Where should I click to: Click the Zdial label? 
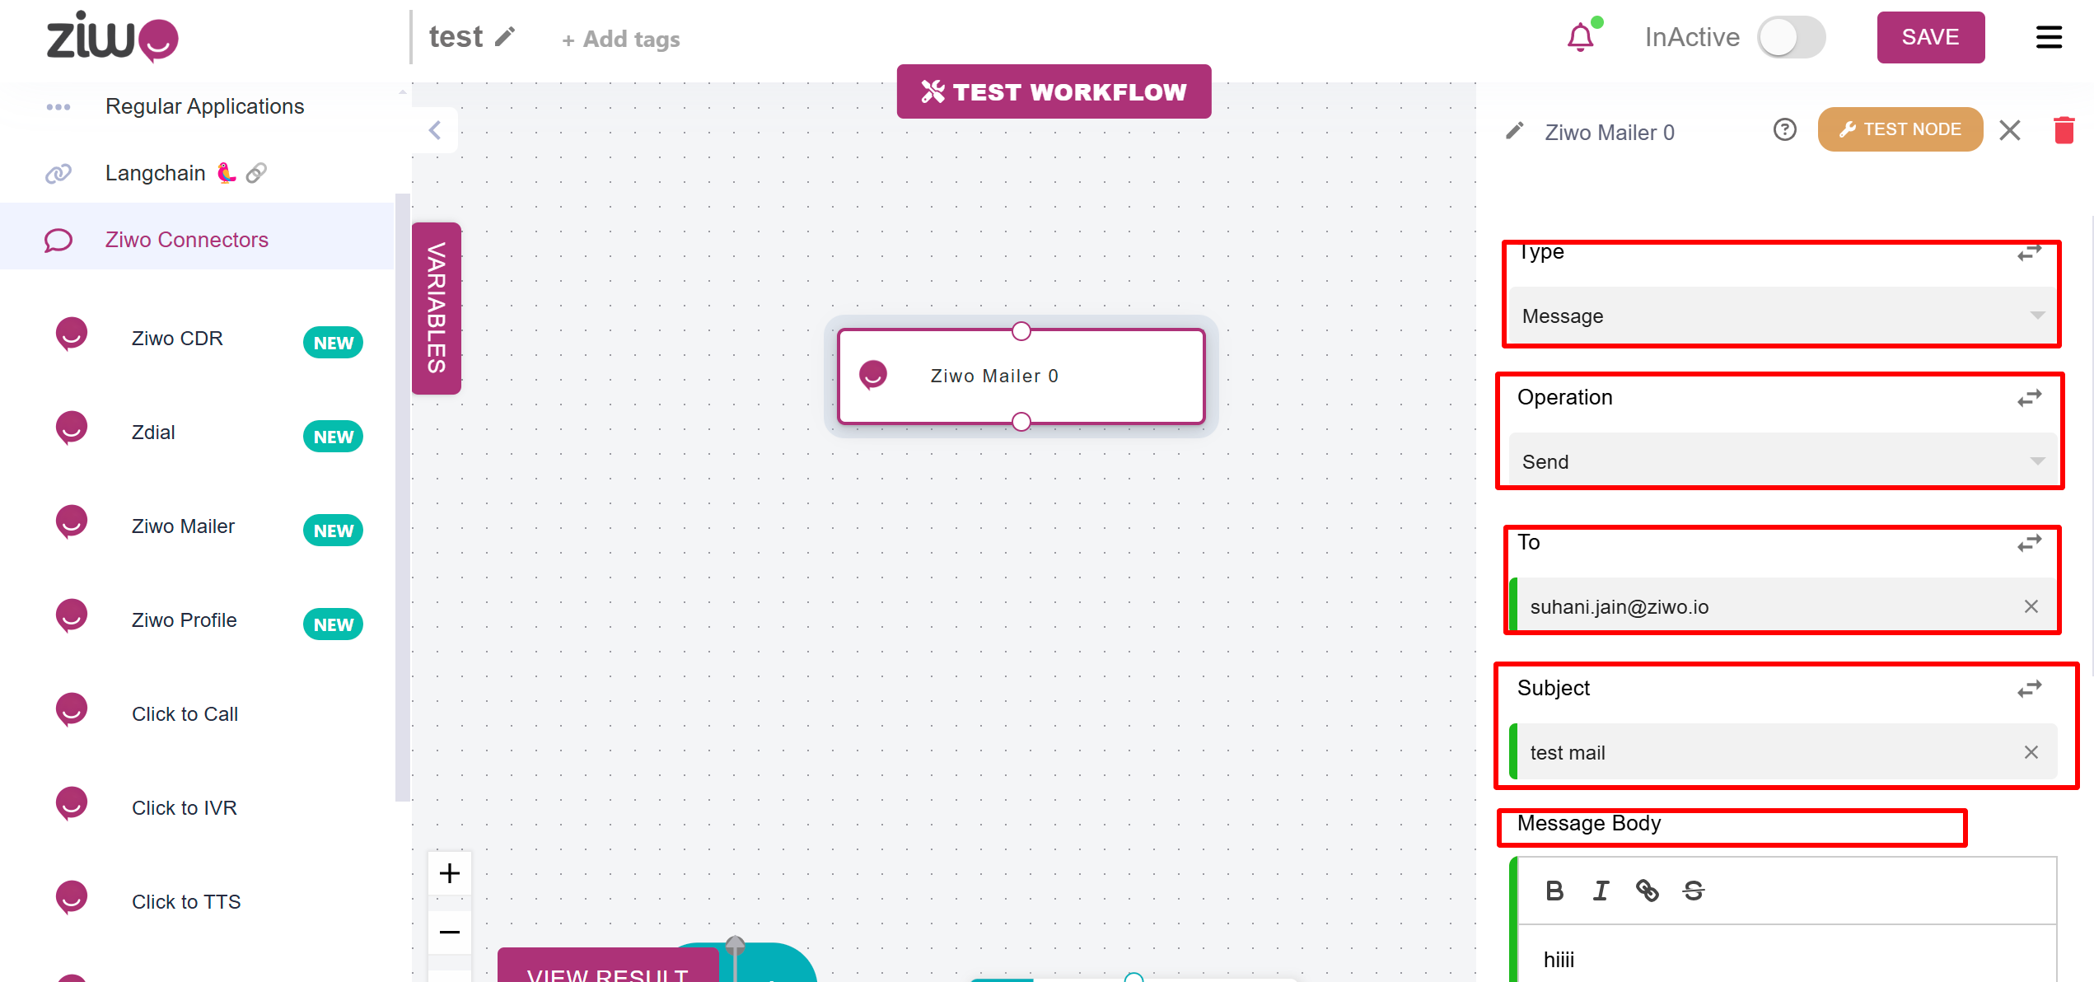tap(153, 433)
